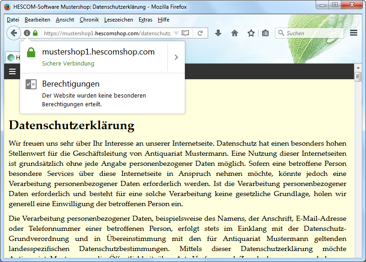Show bookmarks list icon
The height and width of the screenshot is (262, 366).
point(265,33)
